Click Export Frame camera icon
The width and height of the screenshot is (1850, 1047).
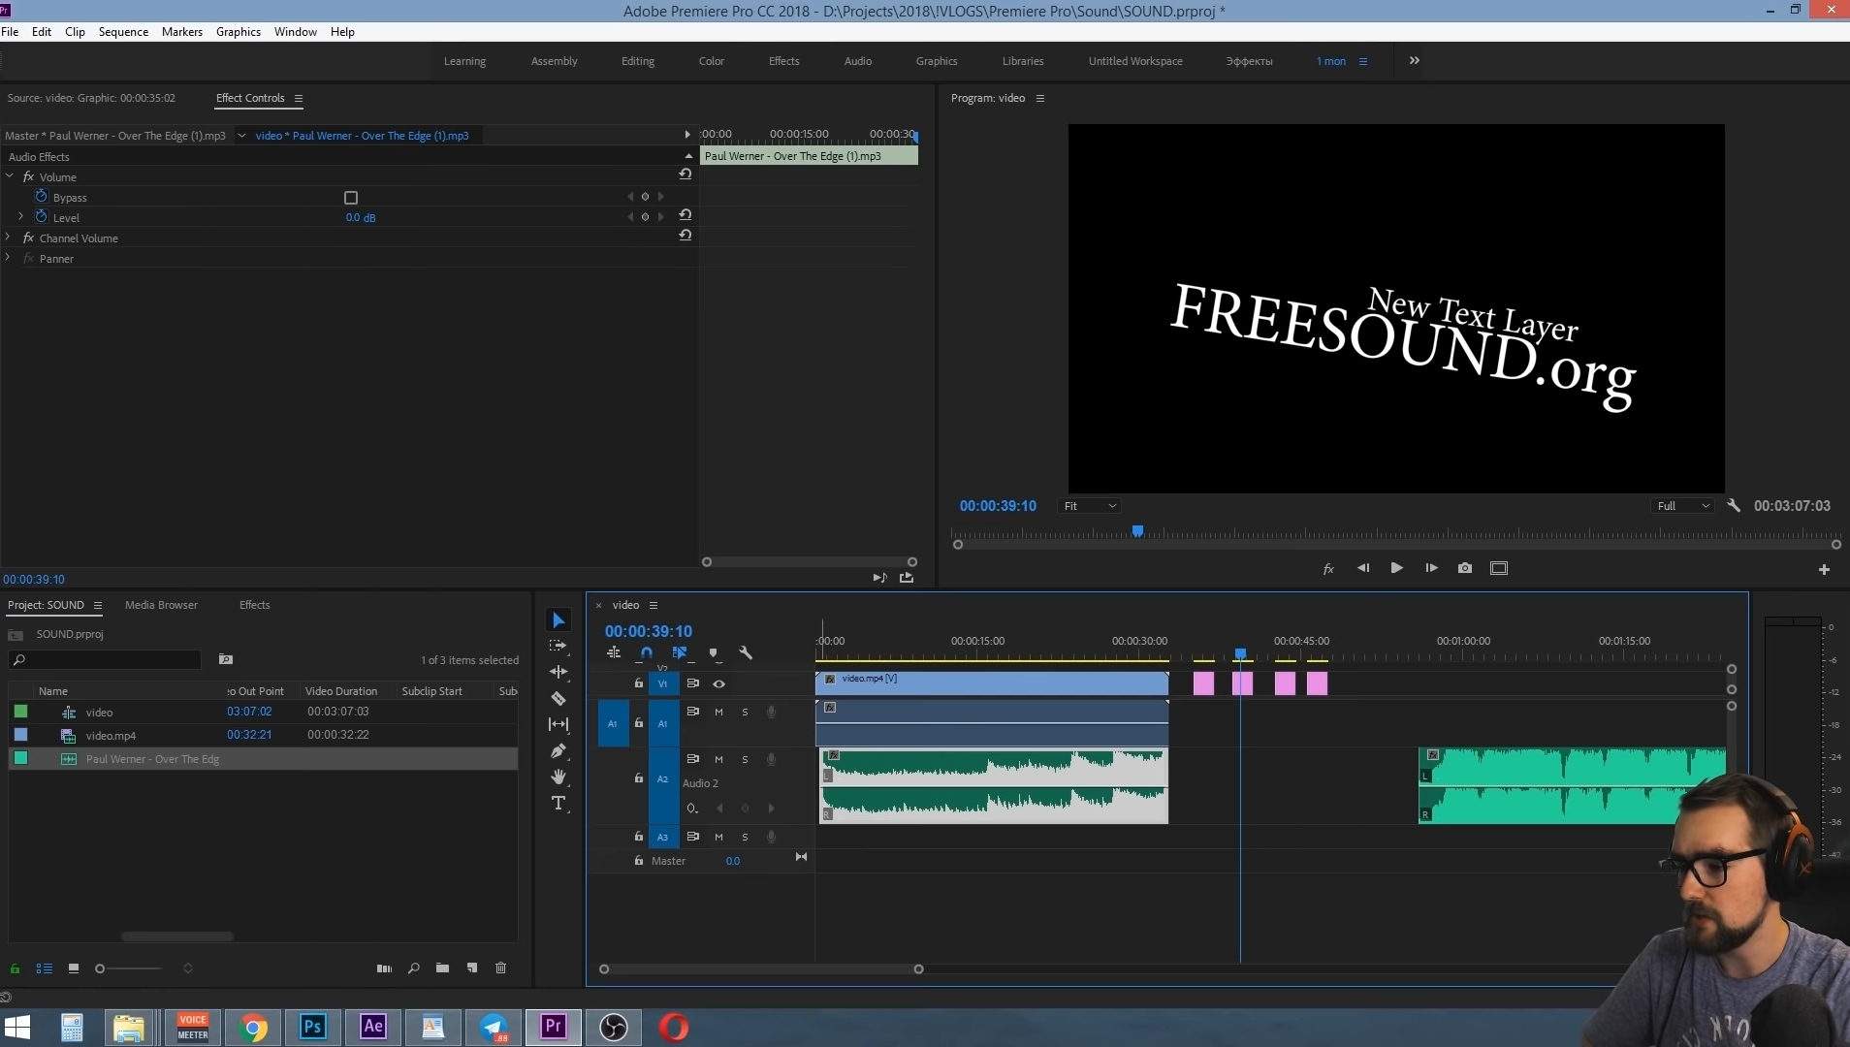click(x=1465, y=568)
